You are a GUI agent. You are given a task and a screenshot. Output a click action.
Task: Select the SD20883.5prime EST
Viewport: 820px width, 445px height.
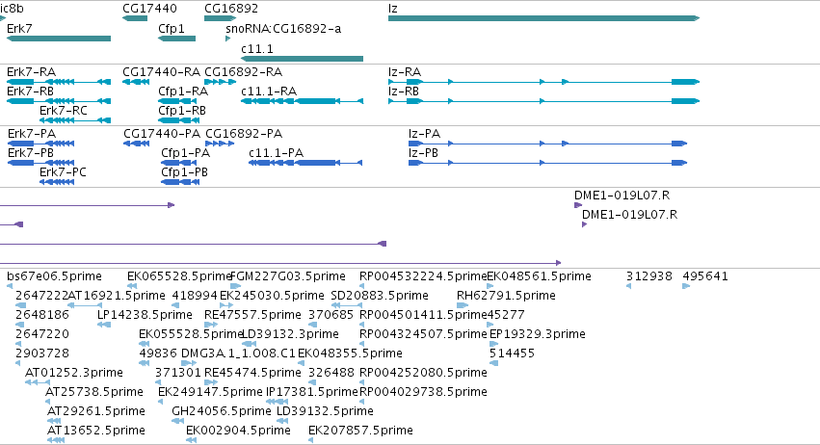click(347, 306)
